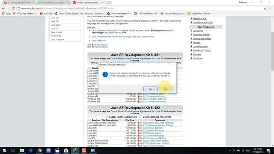Download jdk-8u151-windows-i586.exe
274x154 pixels.
coord(153,99)
